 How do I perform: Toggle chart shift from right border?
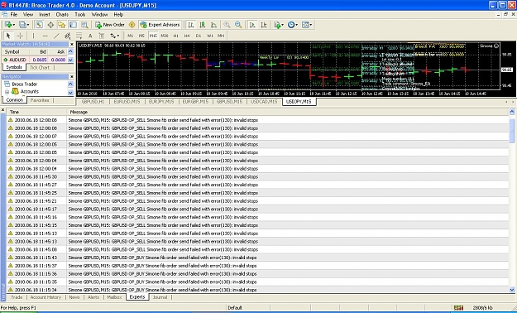point(264,25)
